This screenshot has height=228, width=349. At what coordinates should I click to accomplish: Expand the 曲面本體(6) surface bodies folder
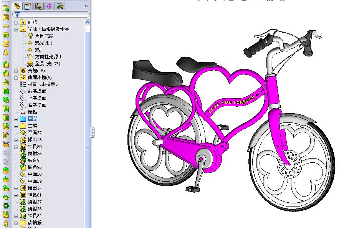click(x=16, y=78)
